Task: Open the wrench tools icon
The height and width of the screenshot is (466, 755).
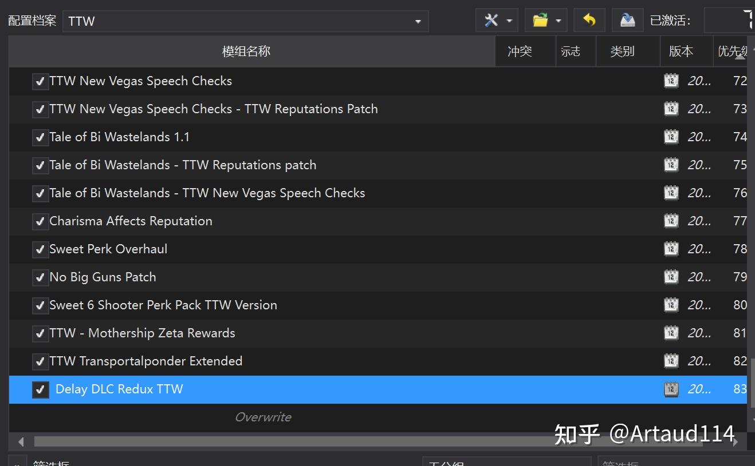Action: click(491, 20)
